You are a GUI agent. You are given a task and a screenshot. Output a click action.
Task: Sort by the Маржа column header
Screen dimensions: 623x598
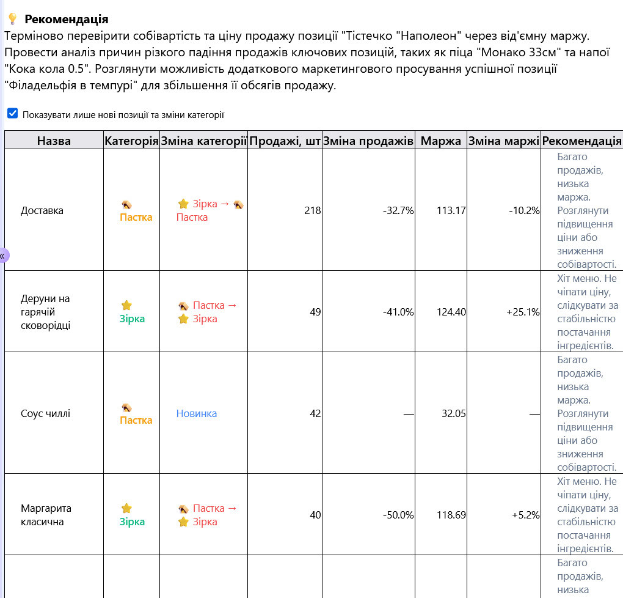(440, 141)
